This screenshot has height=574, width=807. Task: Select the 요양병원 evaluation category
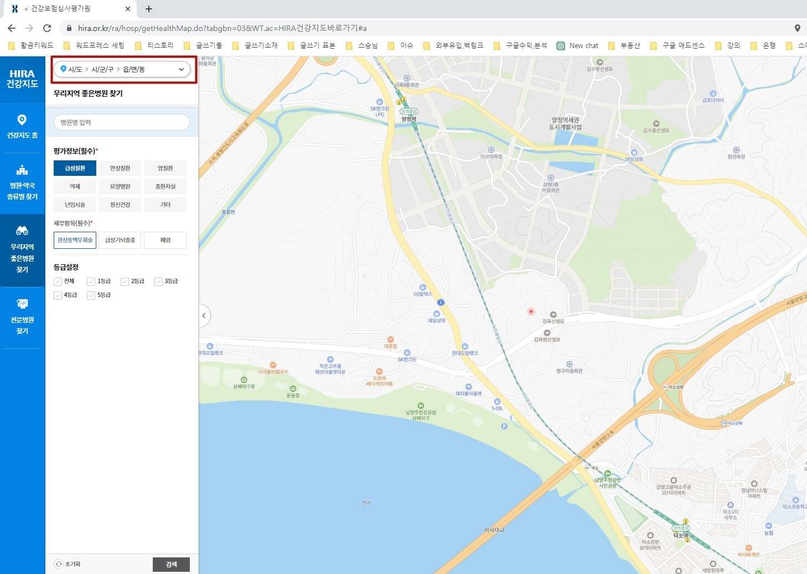click(x=120, y=186)
